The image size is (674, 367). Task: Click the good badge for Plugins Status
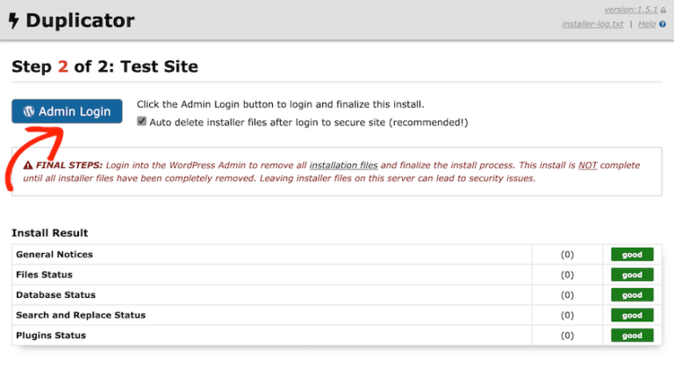633,335
